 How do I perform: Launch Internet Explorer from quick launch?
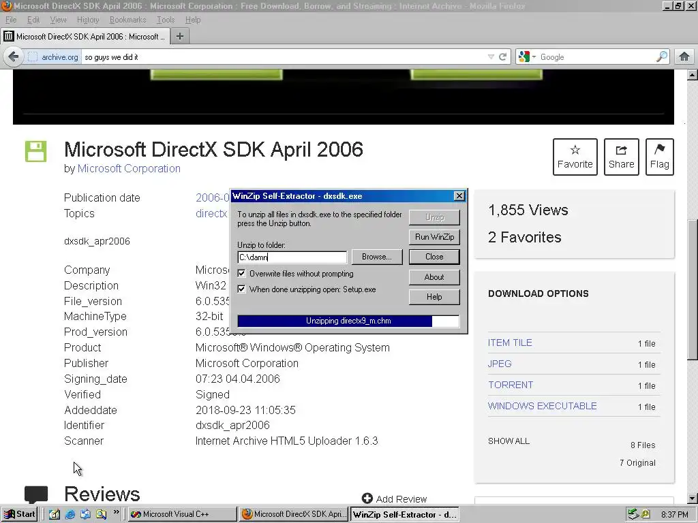[70, 514]
